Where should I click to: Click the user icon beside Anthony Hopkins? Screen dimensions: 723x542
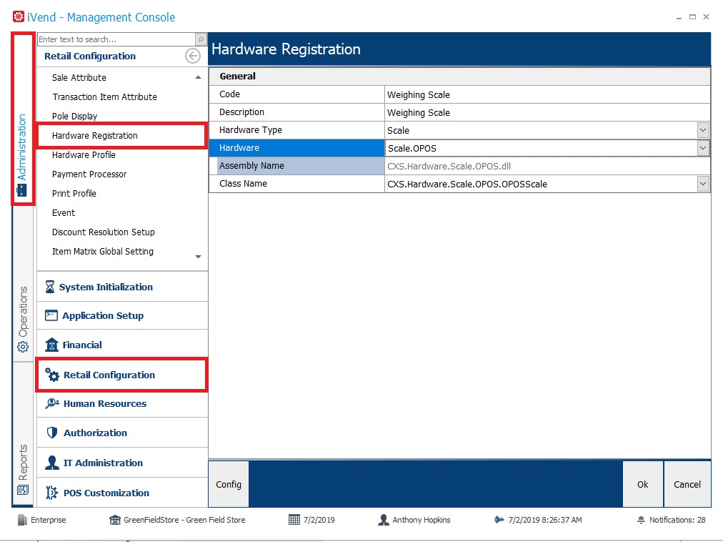pyautogui.click(x=383, y=520)
